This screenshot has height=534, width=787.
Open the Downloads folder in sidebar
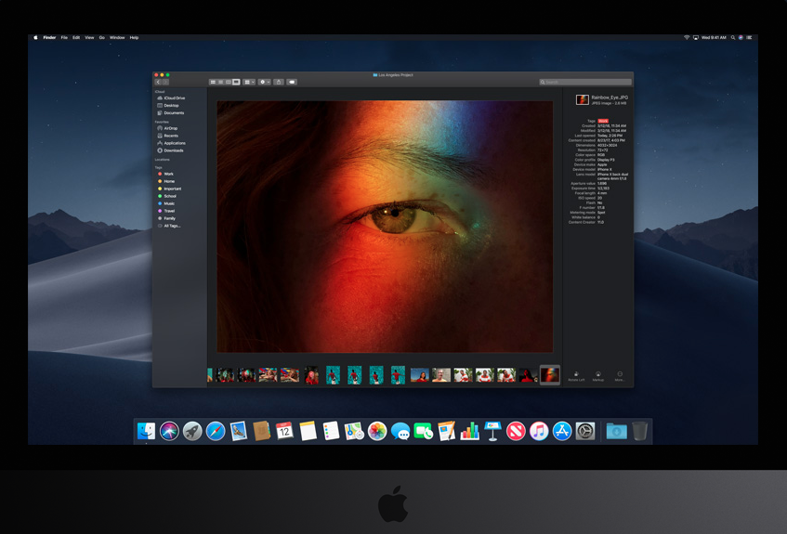[174, 150]
